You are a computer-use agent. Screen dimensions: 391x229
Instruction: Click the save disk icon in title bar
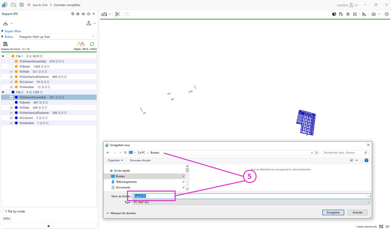click(22, 5)
